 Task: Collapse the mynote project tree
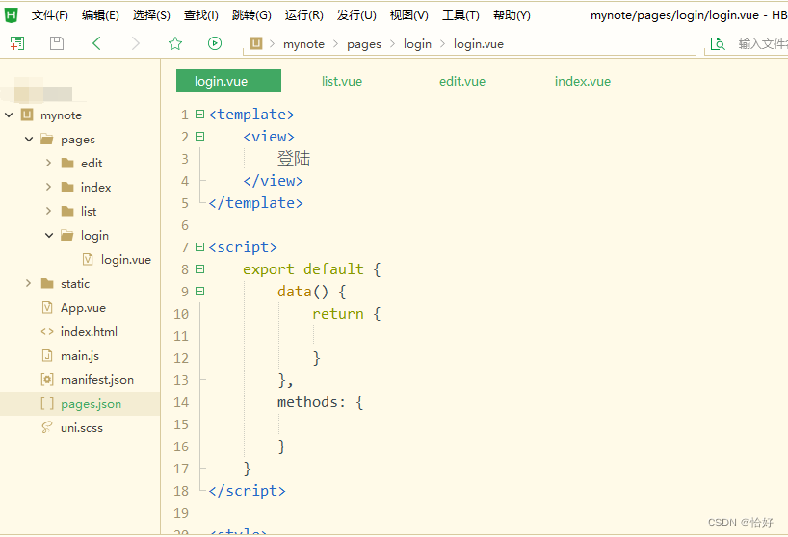tap(9, 115)
